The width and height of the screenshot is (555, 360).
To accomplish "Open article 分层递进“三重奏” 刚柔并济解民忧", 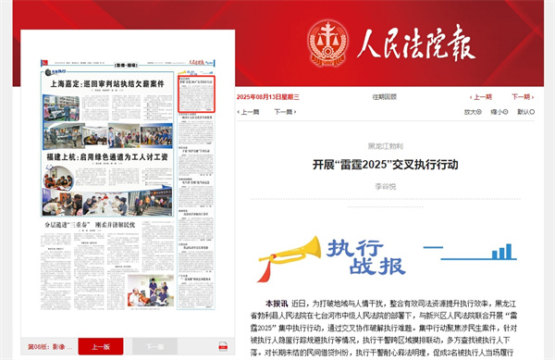I will pos(90,225).
